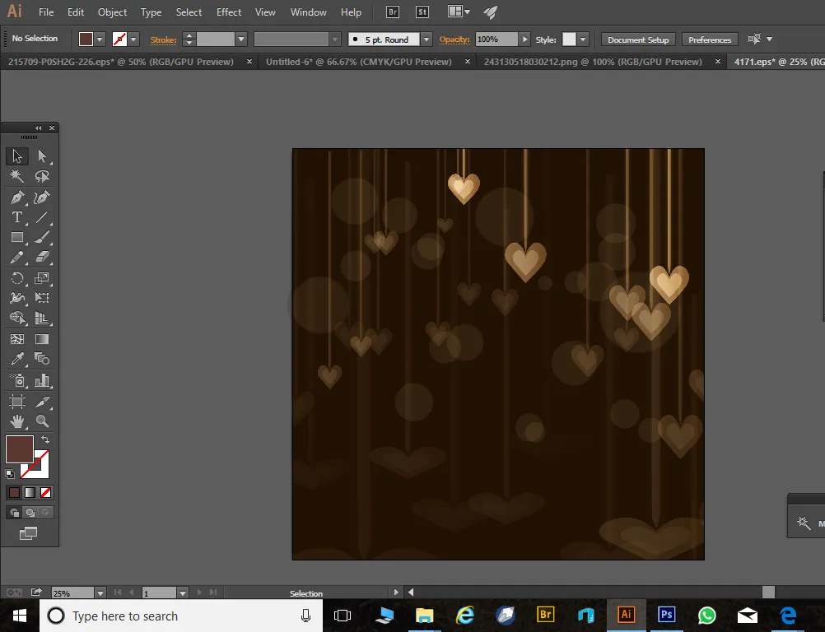Pick the Width tool
825x632 pixels.
(16, 298)
